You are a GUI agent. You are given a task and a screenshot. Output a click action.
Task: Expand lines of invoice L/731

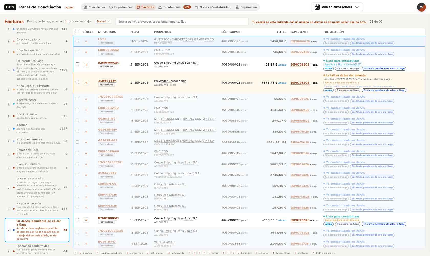pos(86,41)
